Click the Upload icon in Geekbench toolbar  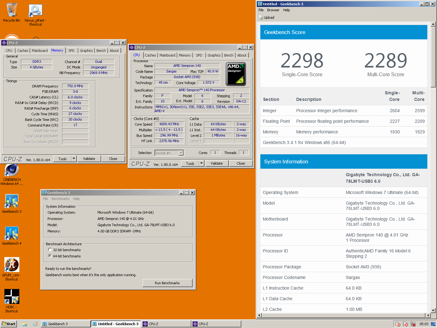pyautogui.click(x=261, y=18)
